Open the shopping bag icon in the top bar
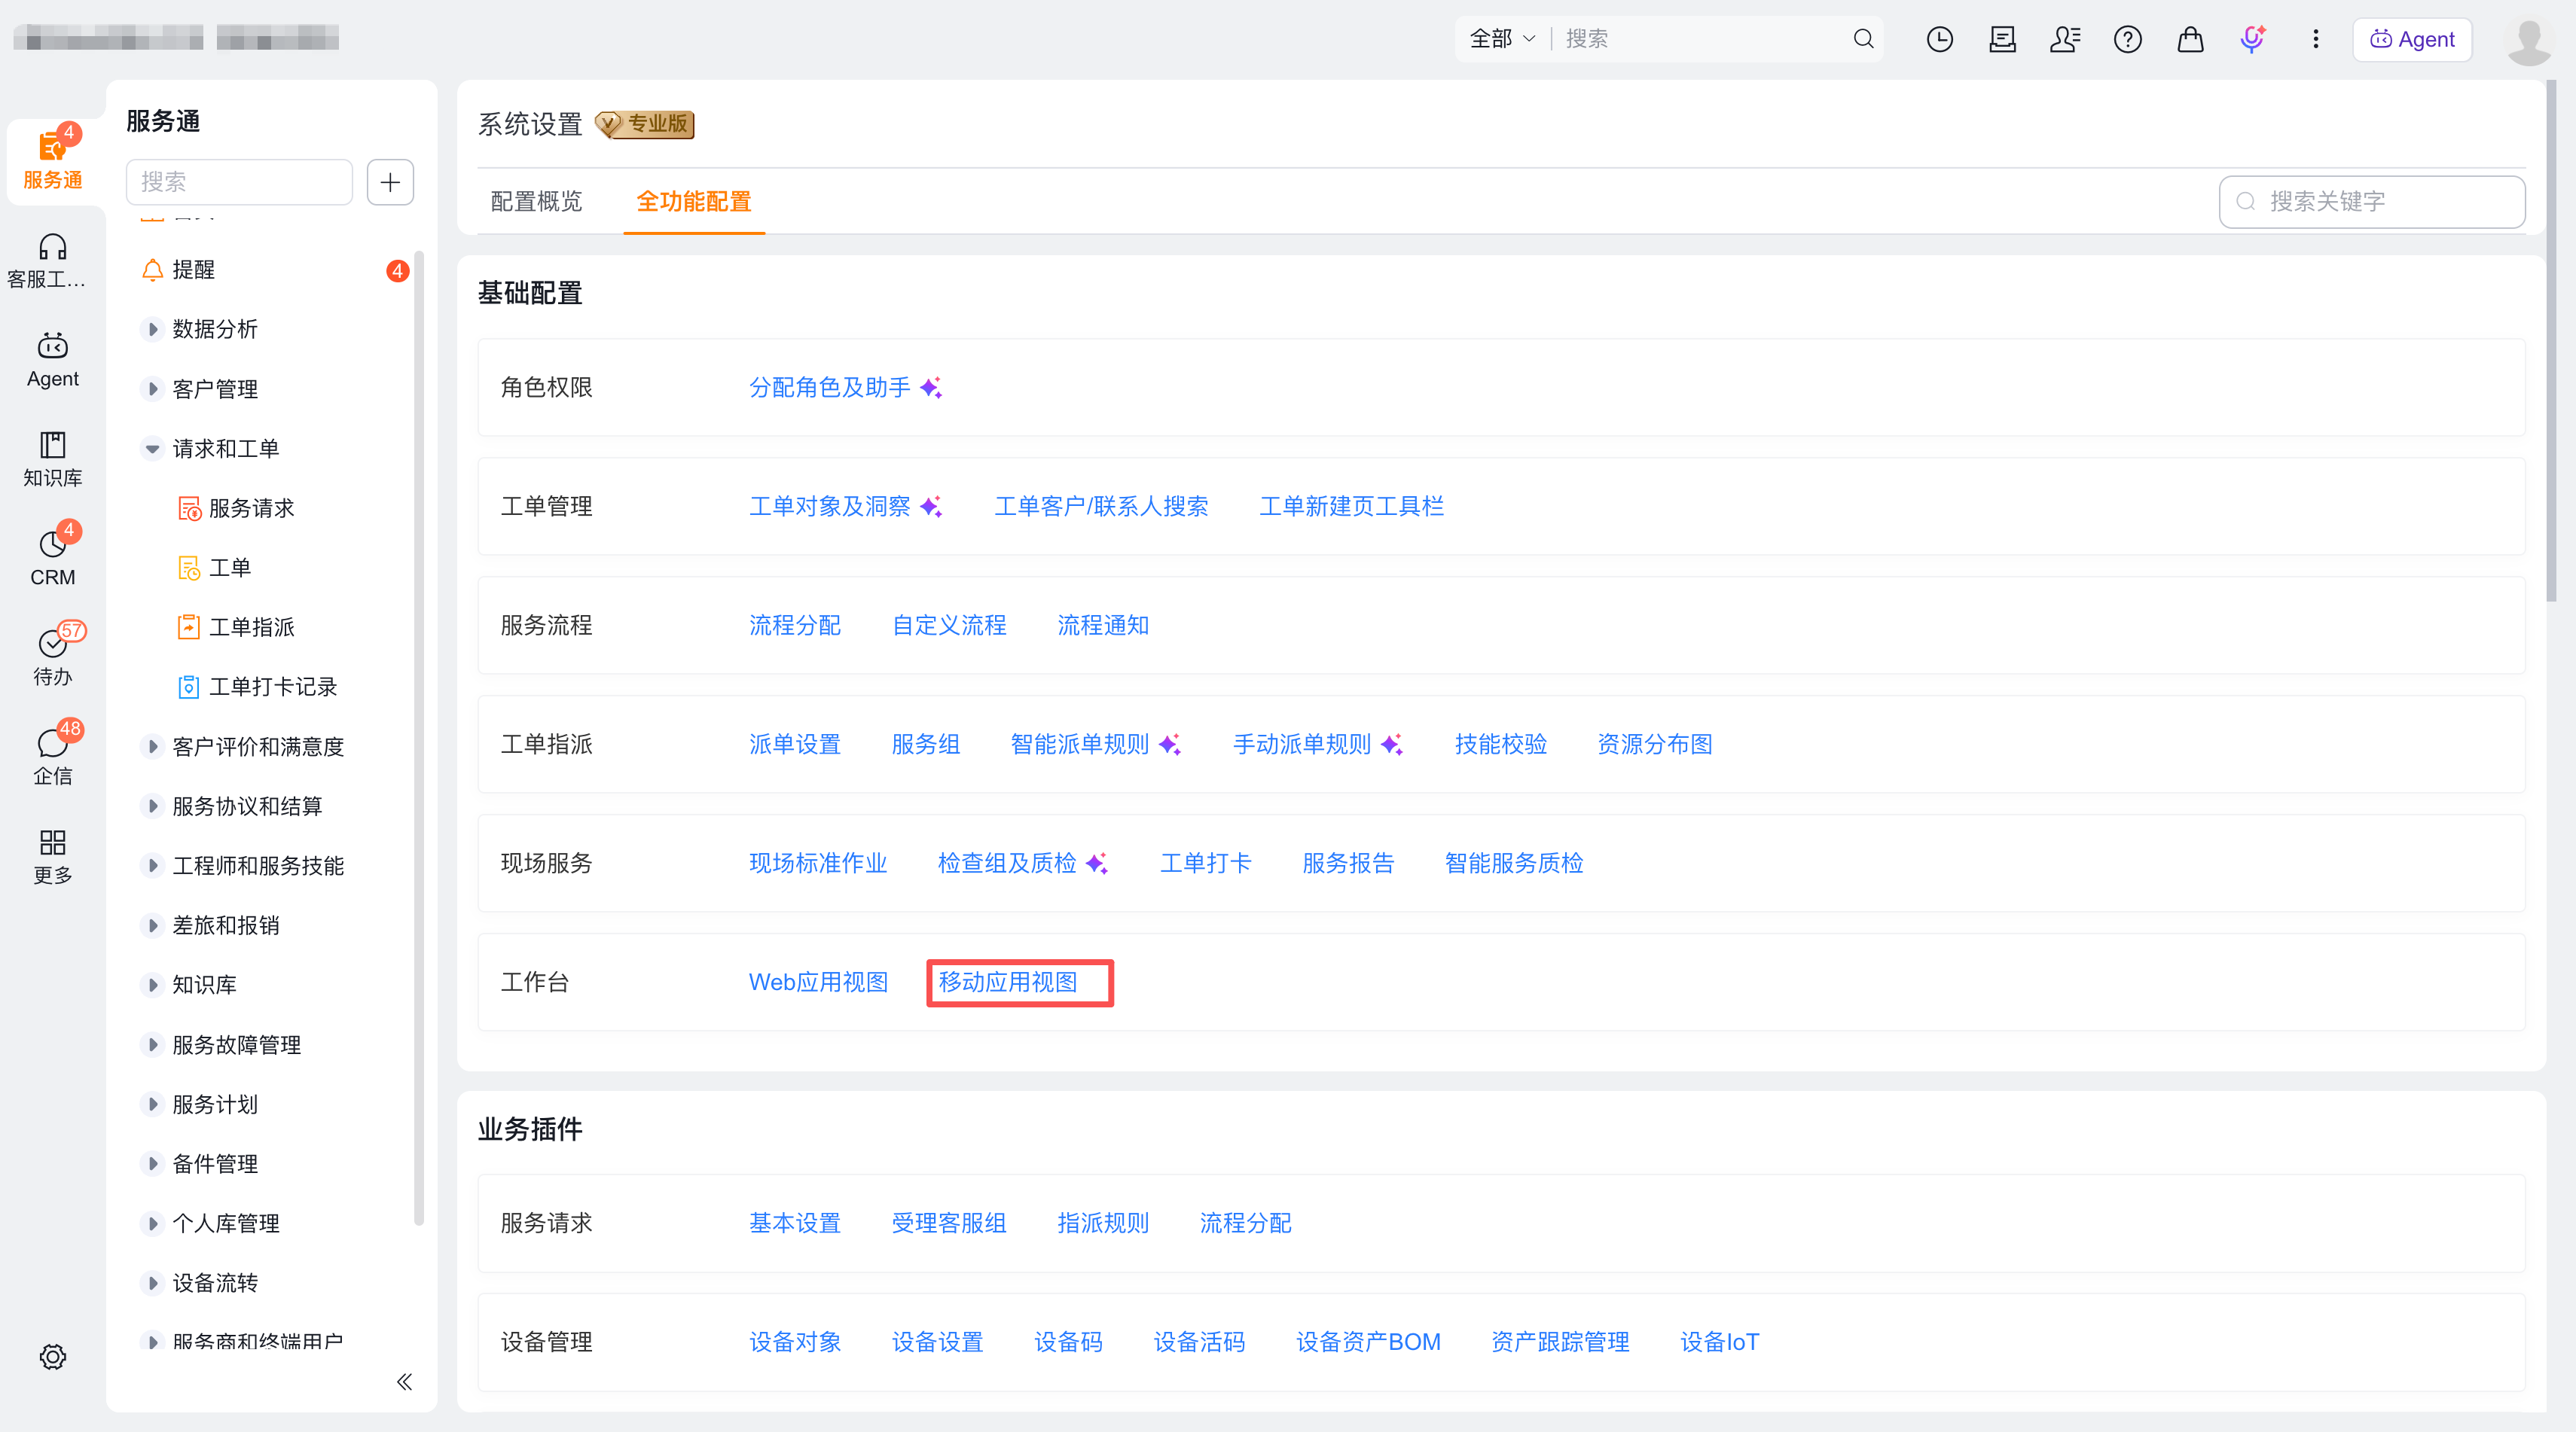 tap(2190, 39)
